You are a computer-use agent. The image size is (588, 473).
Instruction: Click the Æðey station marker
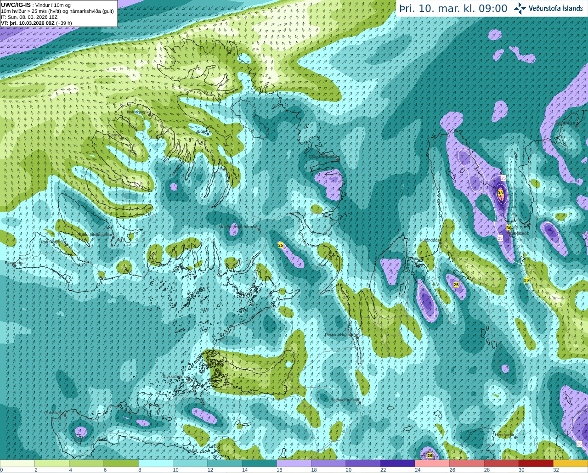click(208, 134)
